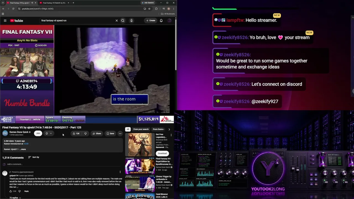Like the video with 12K likes
Viewport: 354px width, 199px height.
(x=76, y=133)
